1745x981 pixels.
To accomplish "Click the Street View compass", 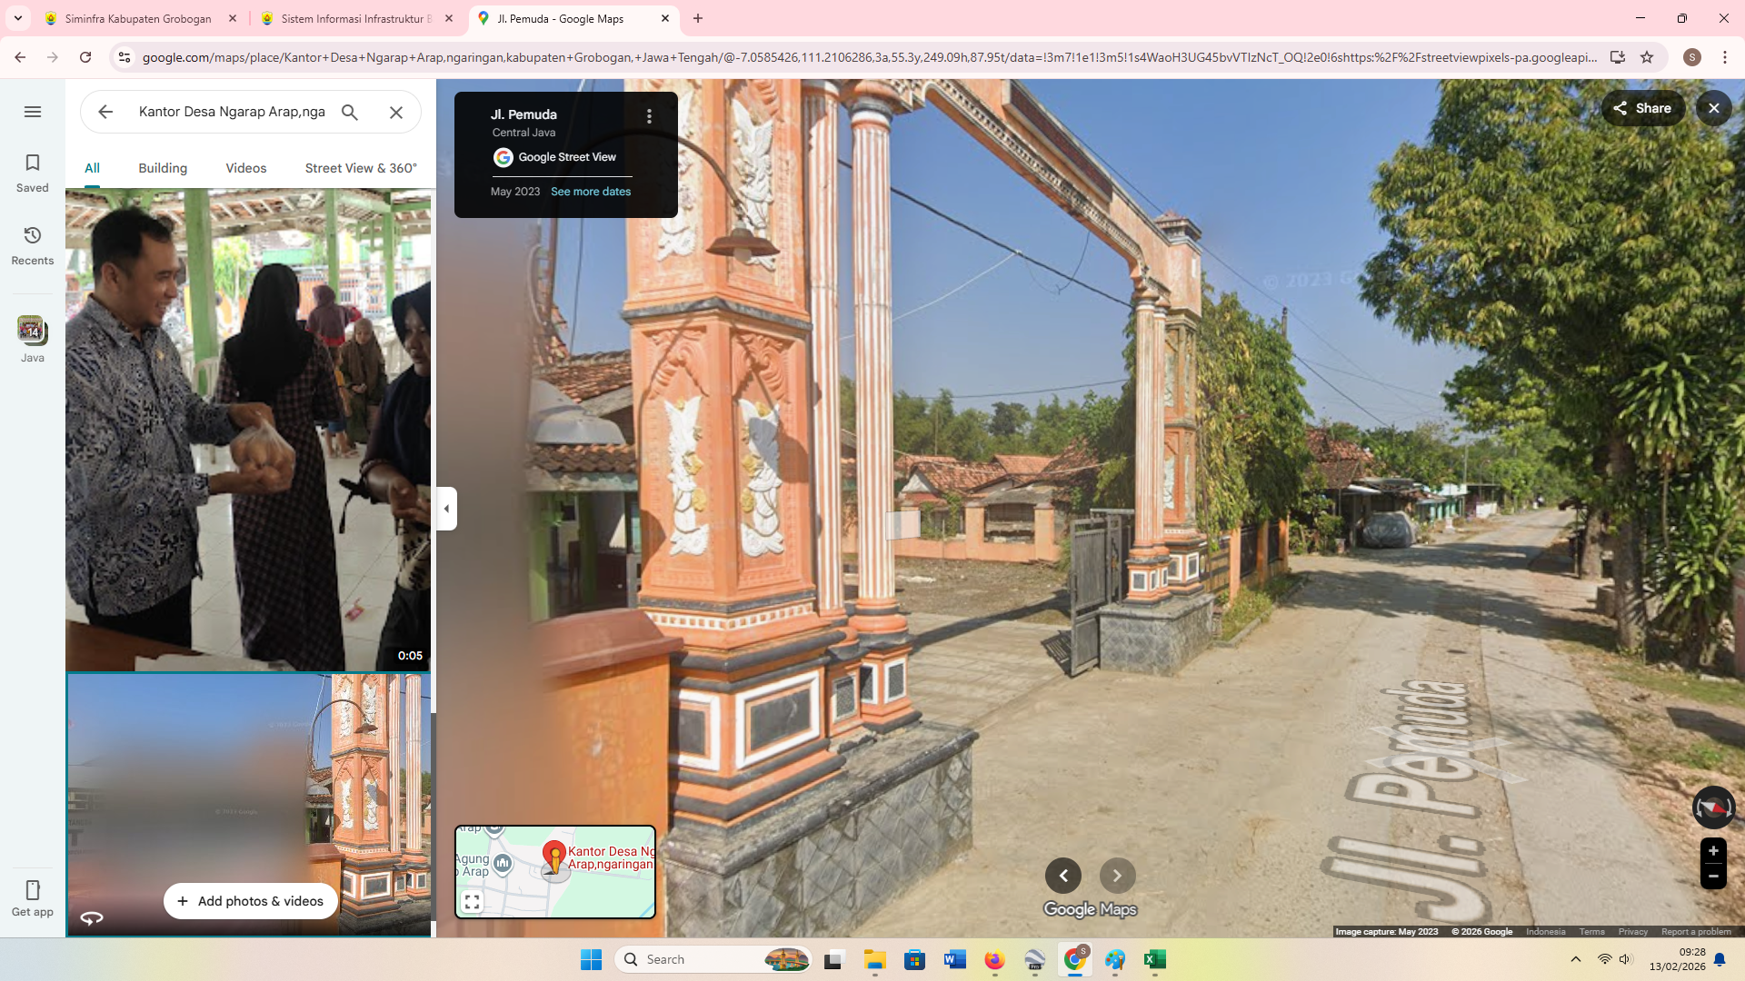I will coord(1713,807).
